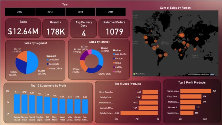The height and width of the screenshot is (125, 222).
Task: Click the $3.29M (26%) data label
Action: click(105, 74)
